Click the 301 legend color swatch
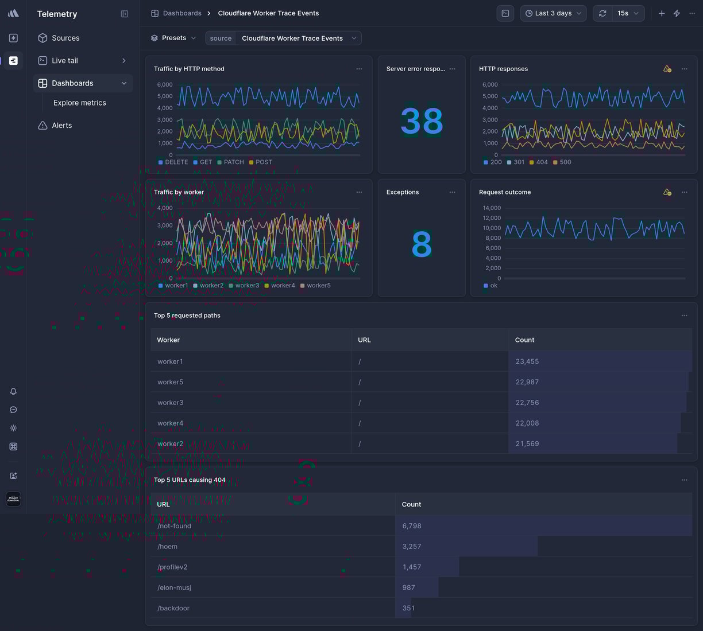Image resolution: width=703 pixels, height=631 pixels. click(x=509, y=162)
